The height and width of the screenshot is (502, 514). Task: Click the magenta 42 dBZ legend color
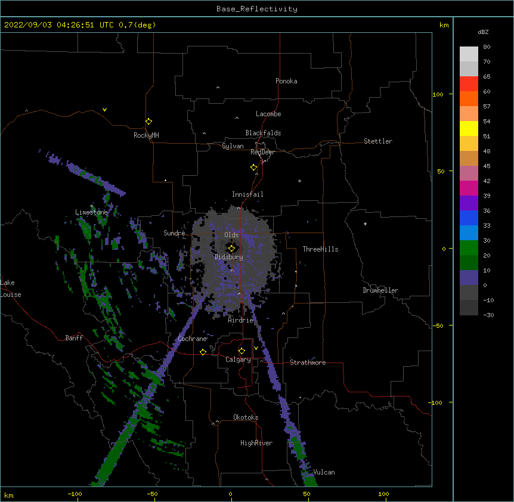click(469, 188)
